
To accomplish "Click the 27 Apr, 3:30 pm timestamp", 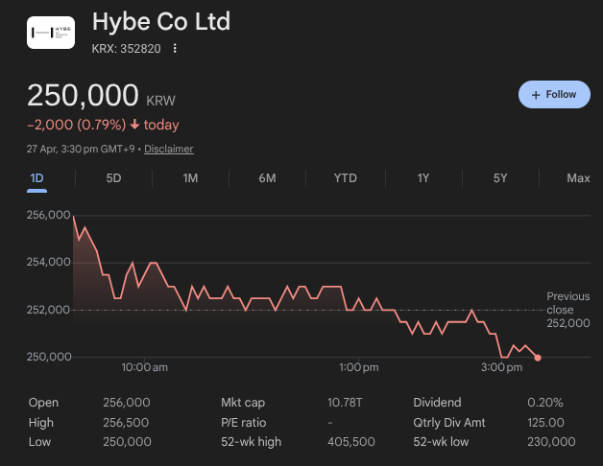I will (x=81, y=149).
